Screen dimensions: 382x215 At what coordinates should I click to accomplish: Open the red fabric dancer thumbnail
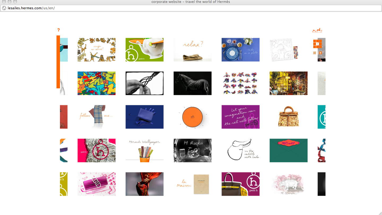(x=145, y=184)
